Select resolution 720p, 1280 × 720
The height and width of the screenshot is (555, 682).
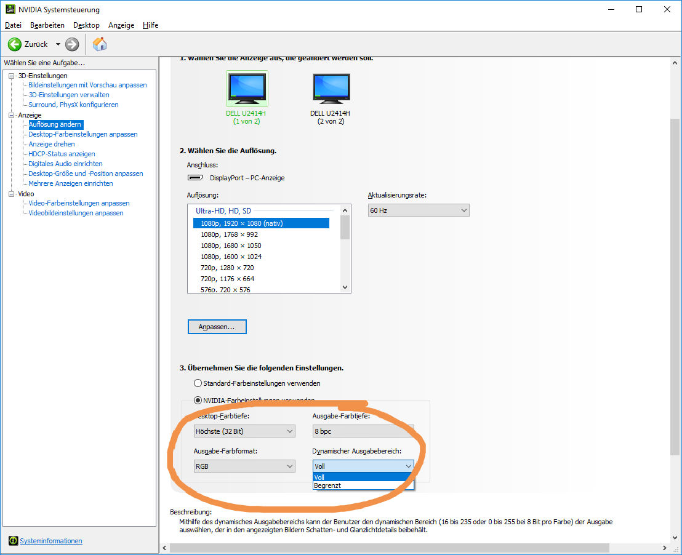tap(261, 268)
